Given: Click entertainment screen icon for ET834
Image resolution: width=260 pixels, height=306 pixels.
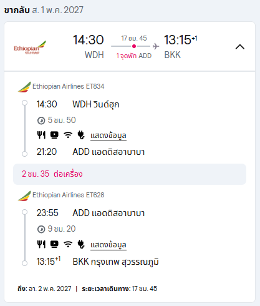Looking at the screenshot, I should (x=54, y=135).
